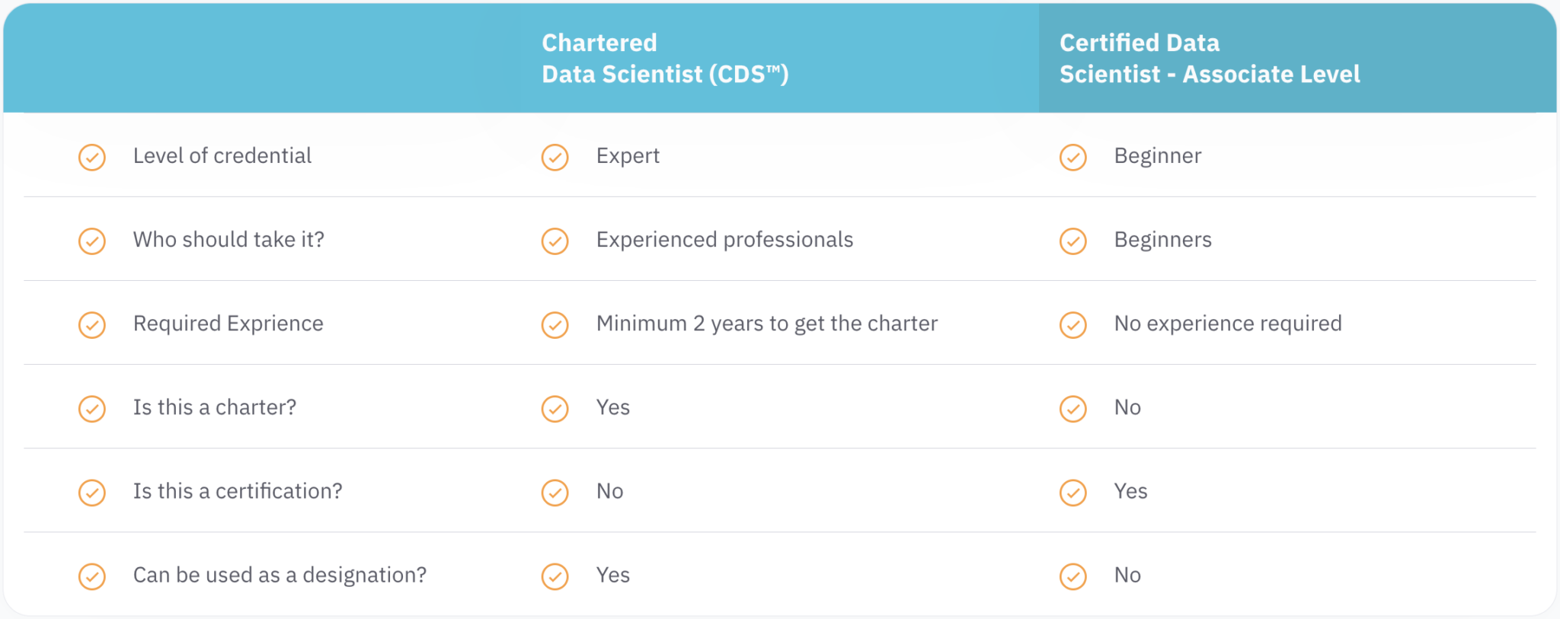Viewport: 1560px width, 619px height.
Task: Click the Minimum 2 years to get the charter text
Action: 766,324
